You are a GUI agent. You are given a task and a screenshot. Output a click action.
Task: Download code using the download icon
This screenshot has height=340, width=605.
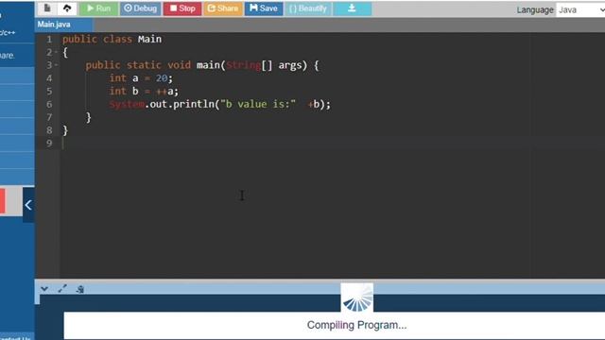(x=352, y=8)
